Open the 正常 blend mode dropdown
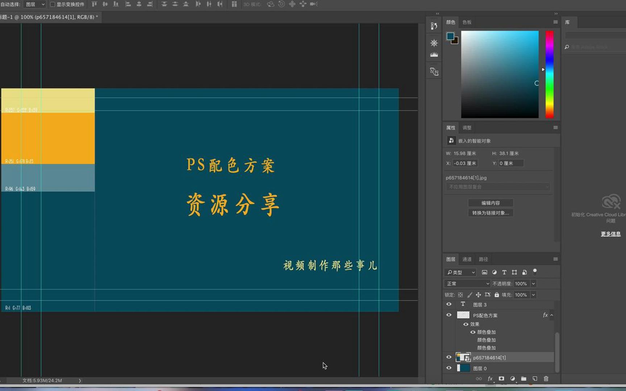 coord(467,283)
